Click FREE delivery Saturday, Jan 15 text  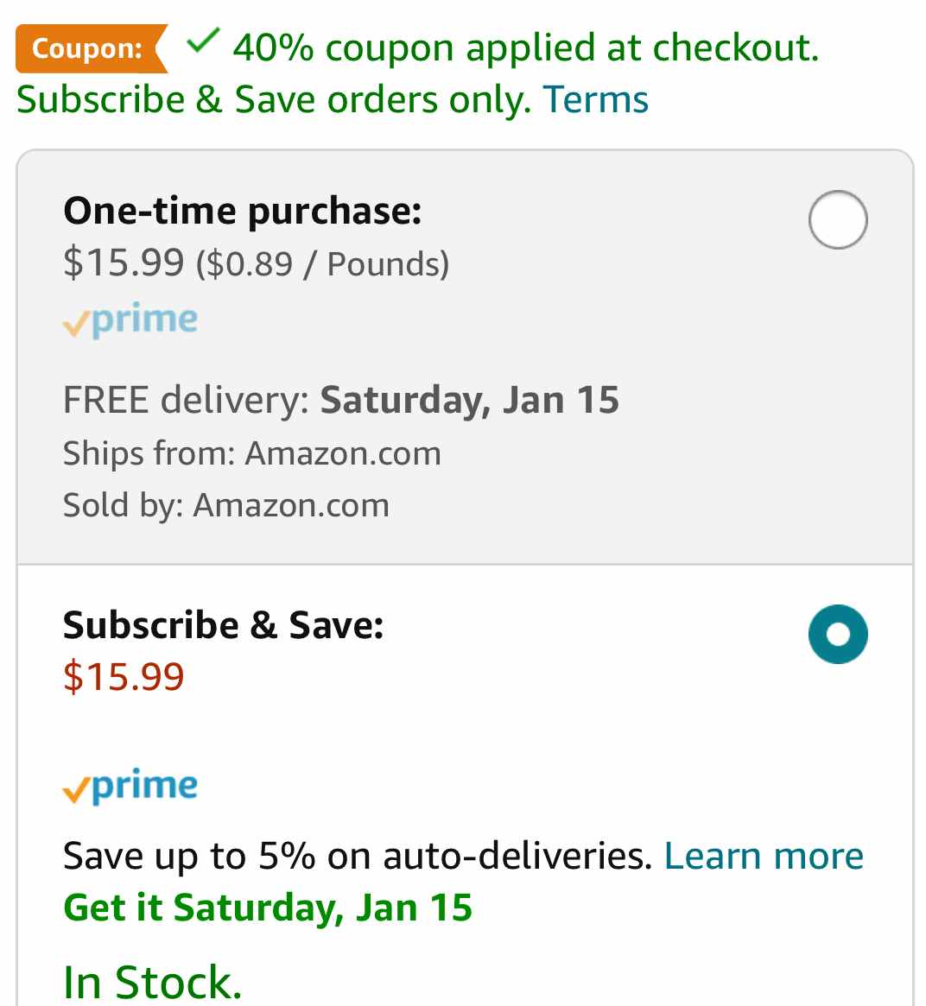pyautogui.click(x=340, y=400)
